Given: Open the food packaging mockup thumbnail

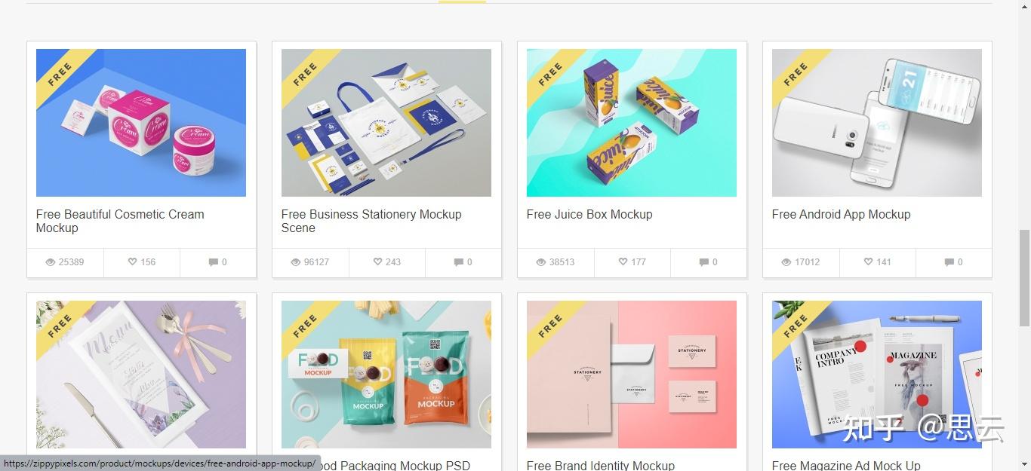Looking at the screenshot, I should [x=386, y=375].
